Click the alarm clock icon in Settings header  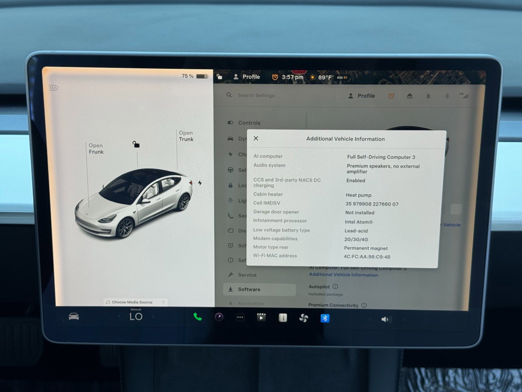(391, 96)
